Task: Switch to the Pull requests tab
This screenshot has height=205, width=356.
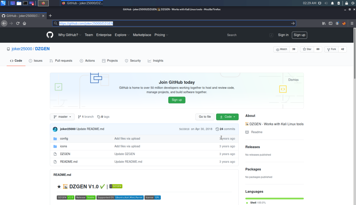Action: point(61,61)
